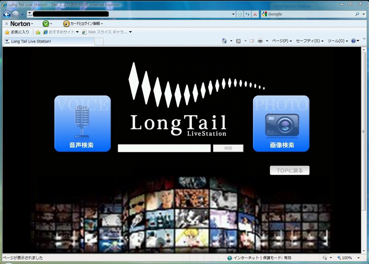The image size is (369, 264).
Task: Open the zoom level 100% control
Action: 348,258
